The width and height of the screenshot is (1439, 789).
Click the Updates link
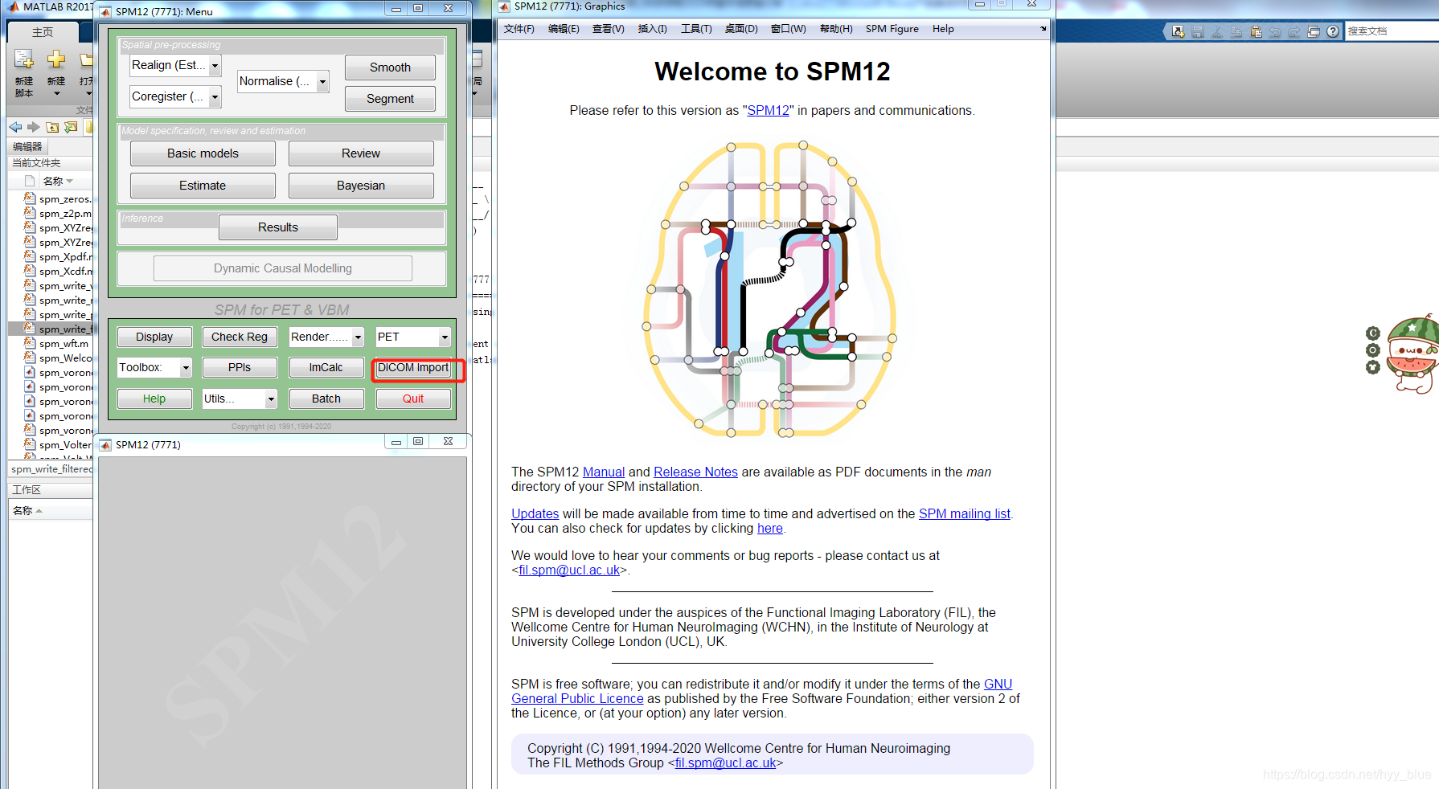(535, 514)
